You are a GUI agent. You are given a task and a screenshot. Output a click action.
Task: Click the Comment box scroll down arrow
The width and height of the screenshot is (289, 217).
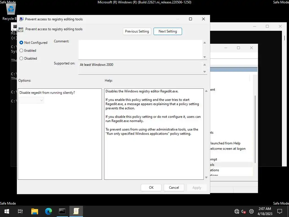coord(205,57)
